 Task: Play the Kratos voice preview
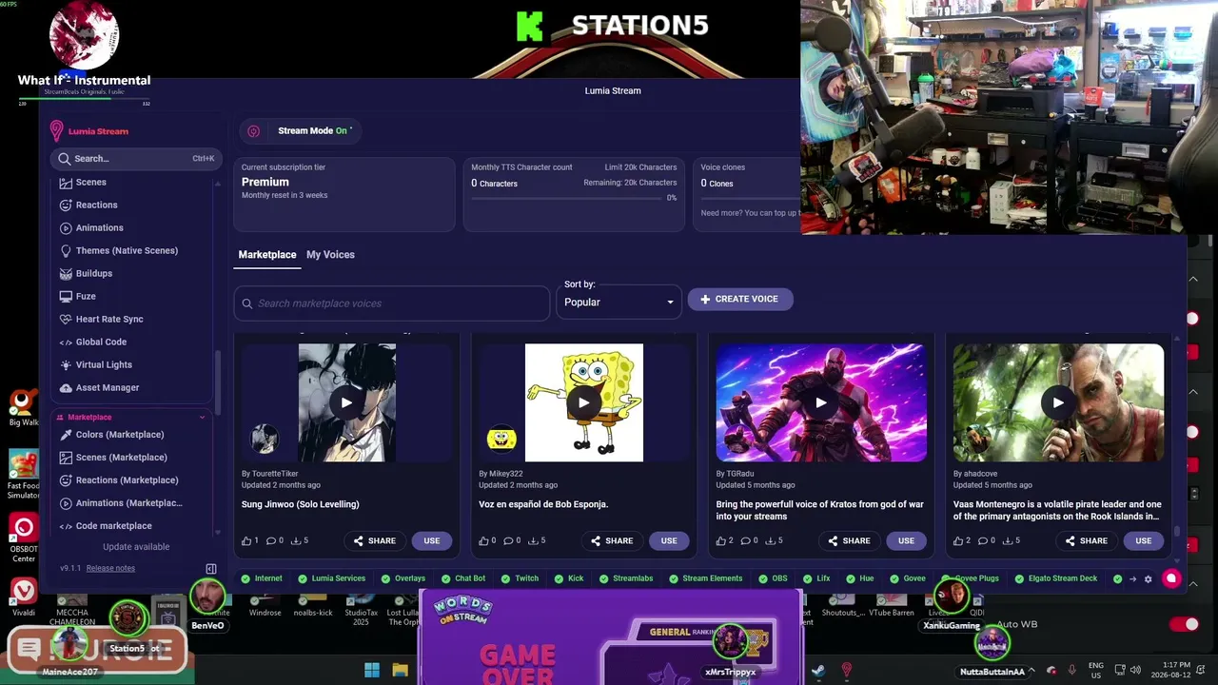click(x=821, y=402)
